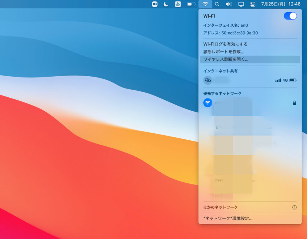Open "ネットワーク"環境設定...

[x=250, y=218]
